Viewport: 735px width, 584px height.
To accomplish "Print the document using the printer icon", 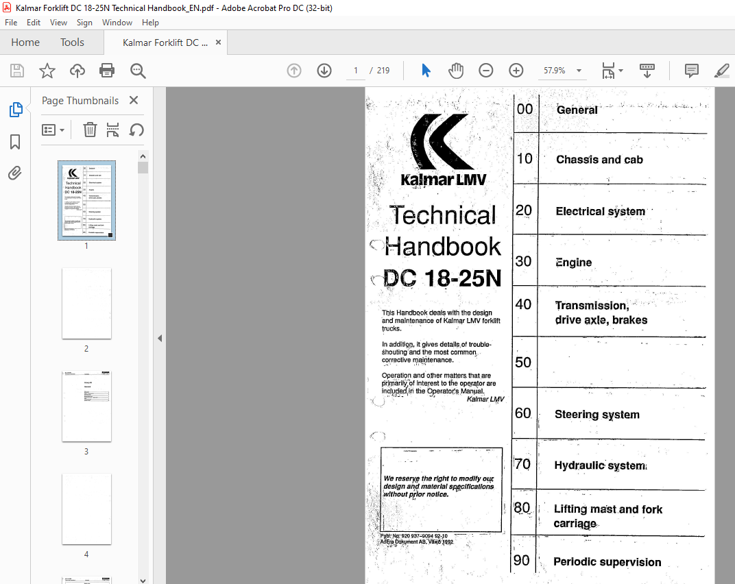I will pyautogui.click(x=107, y=71).
